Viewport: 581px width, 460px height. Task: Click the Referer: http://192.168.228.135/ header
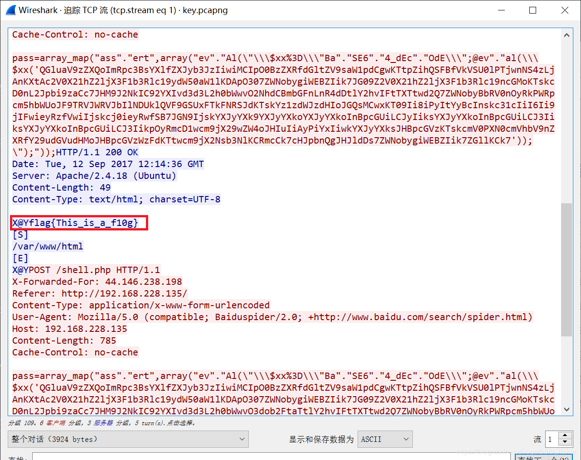click(x=100, y=293)
